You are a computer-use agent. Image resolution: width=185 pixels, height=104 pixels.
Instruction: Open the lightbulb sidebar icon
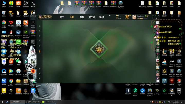coord(40,31)
